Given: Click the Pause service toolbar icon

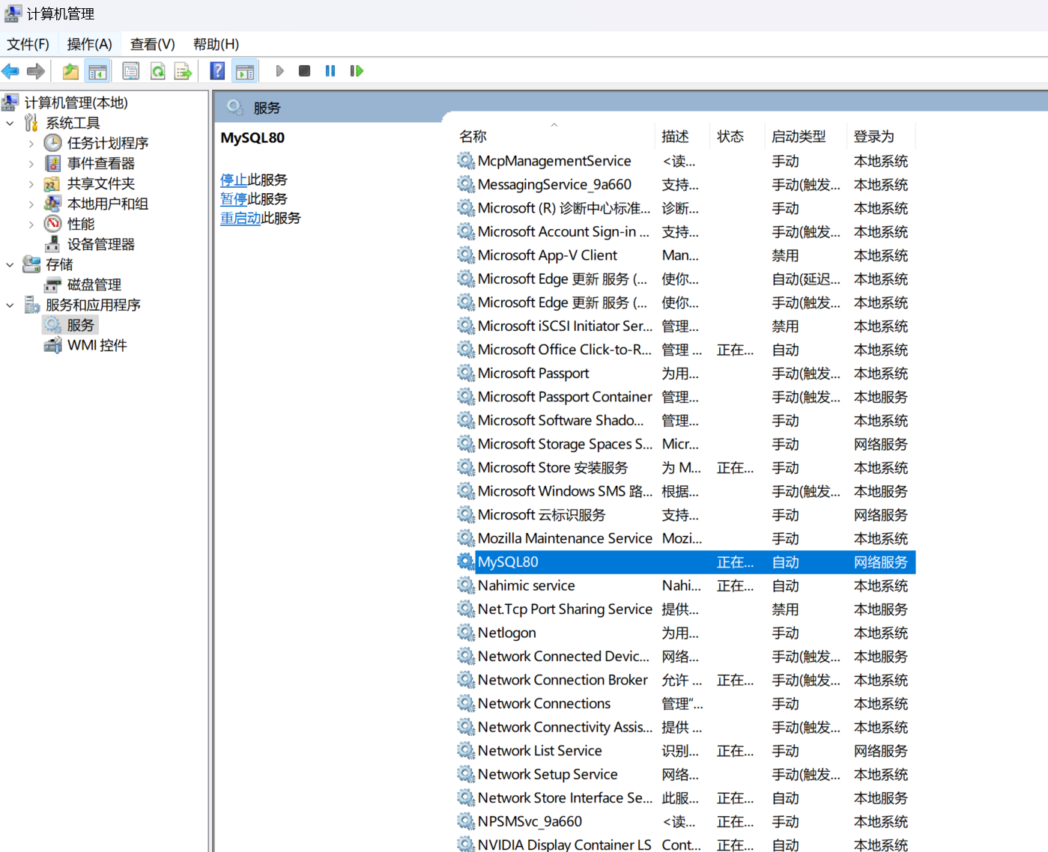Looking at the screenshot, I should [330, 71].
